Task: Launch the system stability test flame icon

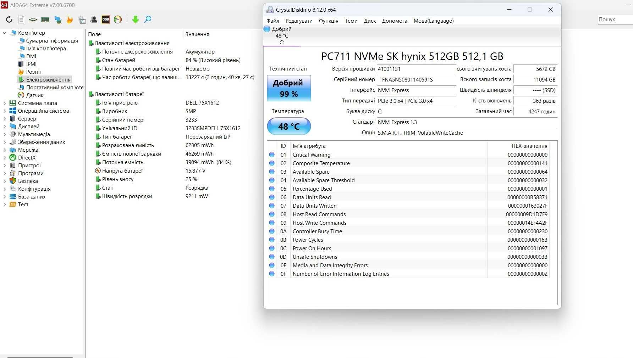Action: tap(70, 19)
